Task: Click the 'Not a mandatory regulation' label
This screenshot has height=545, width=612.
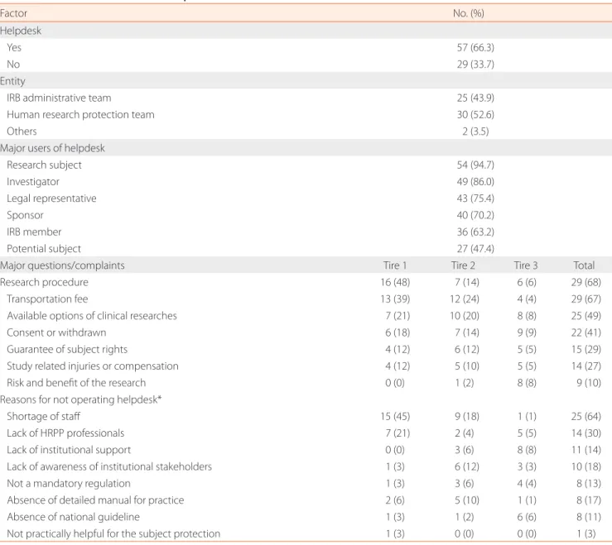Action: (x=69, y=484)
